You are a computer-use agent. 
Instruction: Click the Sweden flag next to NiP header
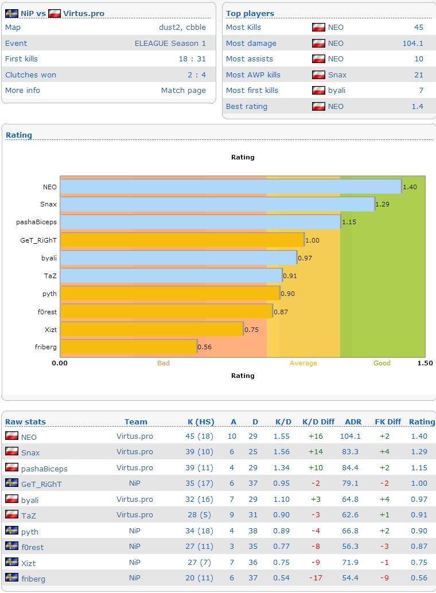pos(11,14)
